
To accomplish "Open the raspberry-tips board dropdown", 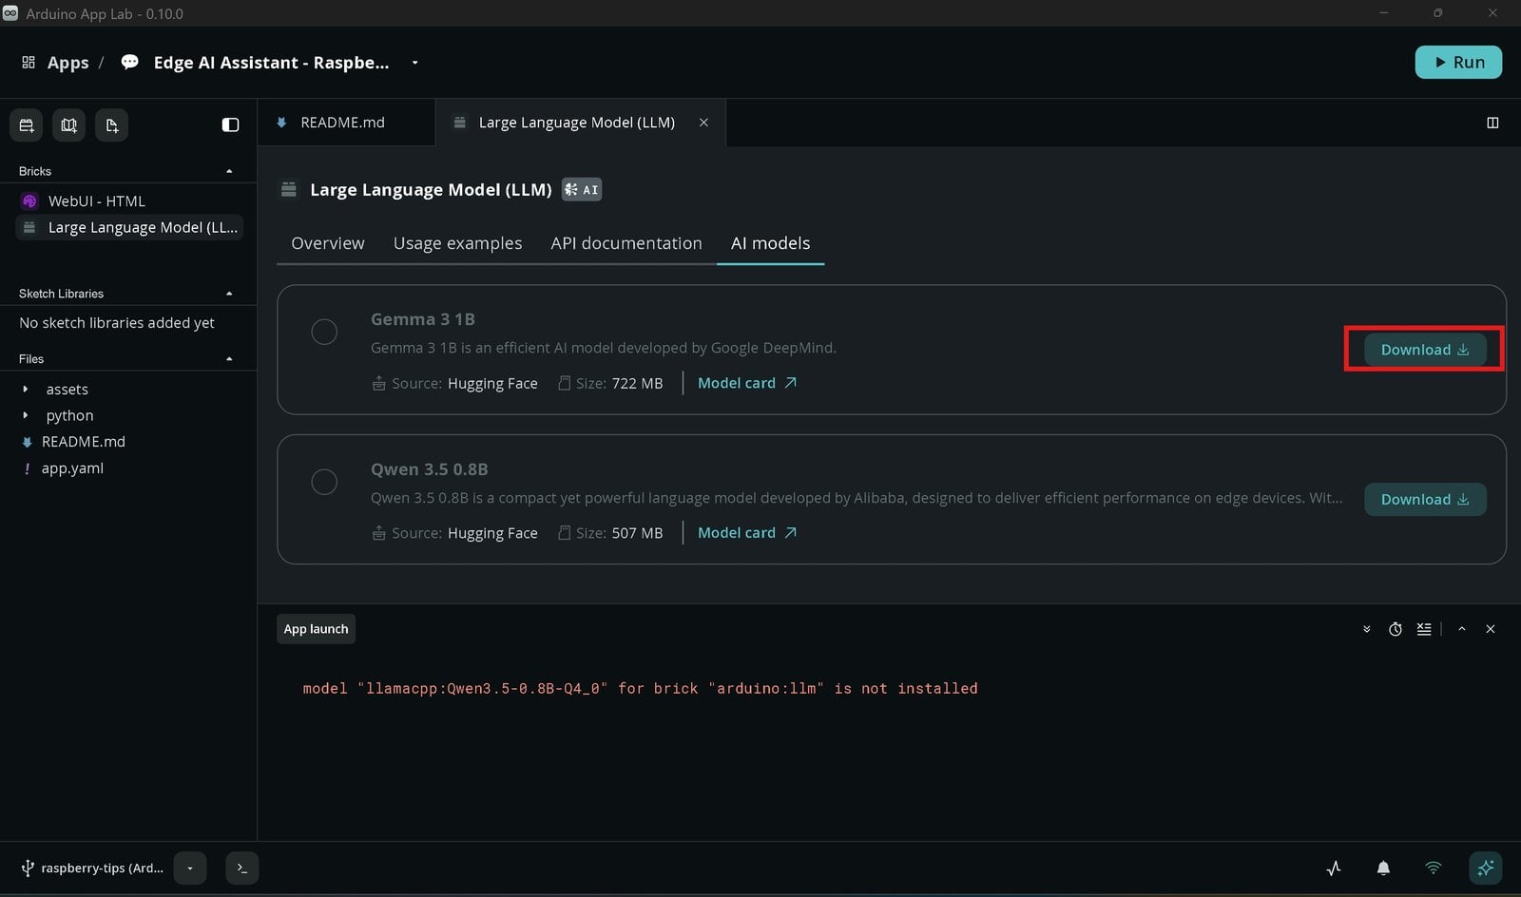I will pyautogui.click(x=190, y=868).
